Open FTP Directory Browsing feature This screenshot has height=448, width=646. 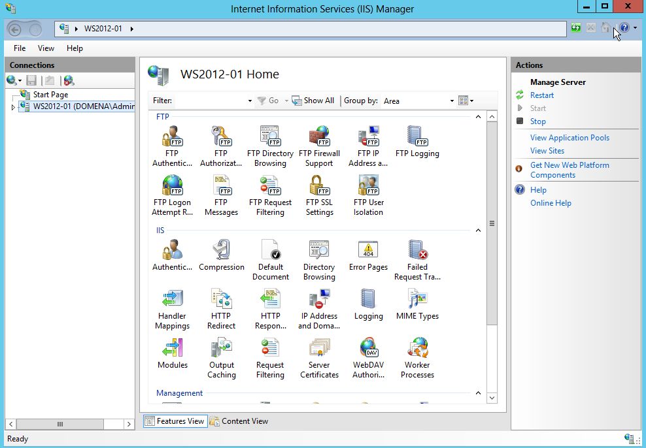pyautogui.click(x=270, y=146)
